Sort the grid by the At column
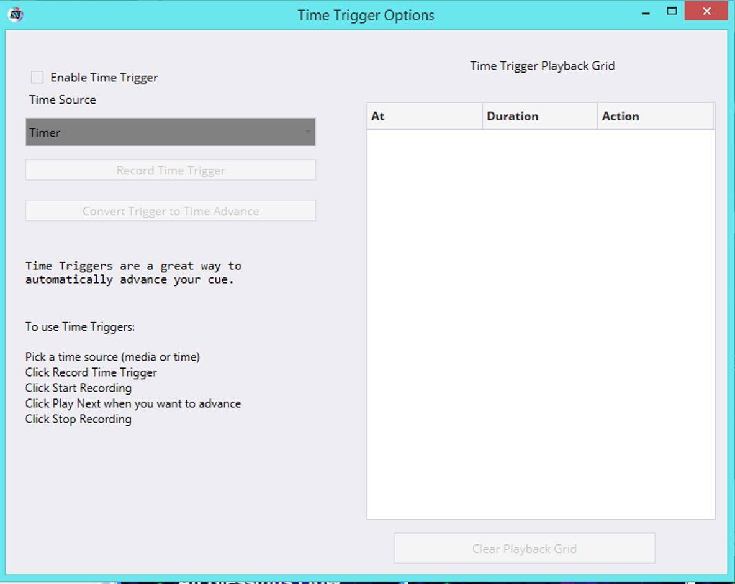Image resolution: width=735 pixels, height=584 pixels. tap(424, 117)
